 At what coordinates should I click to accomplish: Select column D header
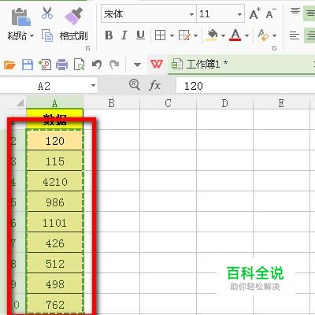[x=224, y=103]
